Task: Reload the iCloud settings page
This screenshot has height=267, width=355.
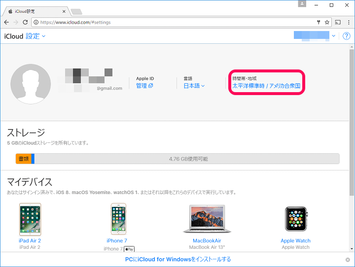Action: click(x=25, y=22)
